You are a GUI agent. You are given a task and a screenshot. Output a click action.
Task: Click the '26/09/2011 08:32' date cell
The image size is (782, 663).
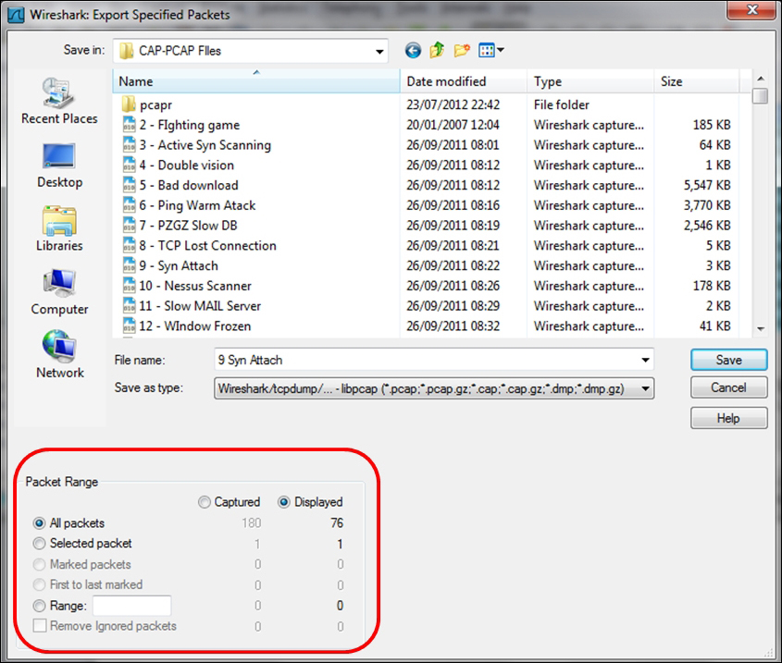click(x=453, y=326)
